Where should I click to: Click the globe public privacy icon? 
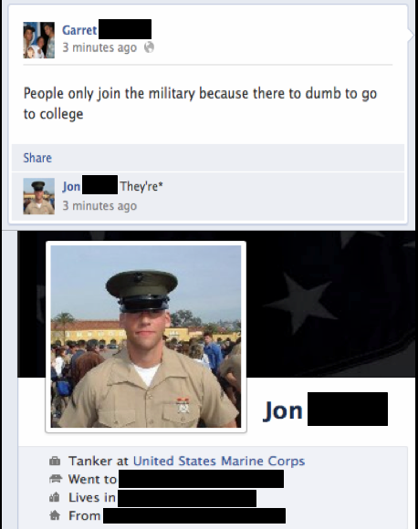tap(149, 47)
